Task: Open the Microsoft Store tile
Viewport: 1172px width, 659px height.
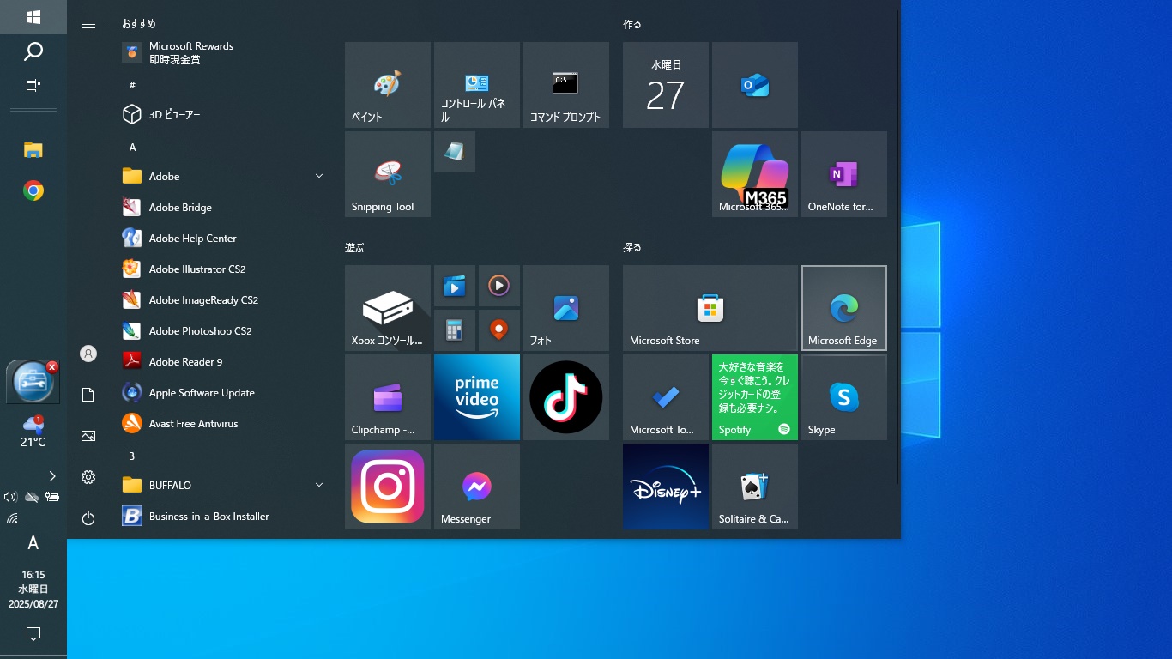Action: [710, 308]
